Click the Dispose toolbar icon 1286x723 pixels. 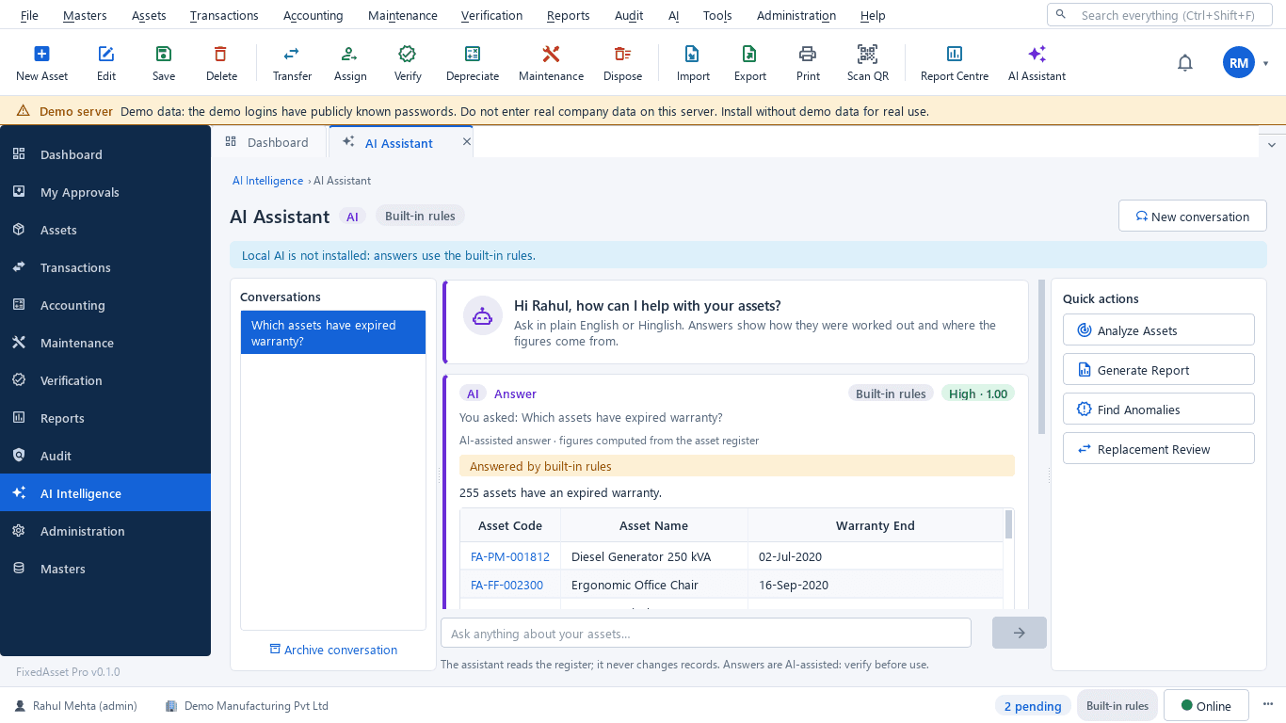[622, 64]
